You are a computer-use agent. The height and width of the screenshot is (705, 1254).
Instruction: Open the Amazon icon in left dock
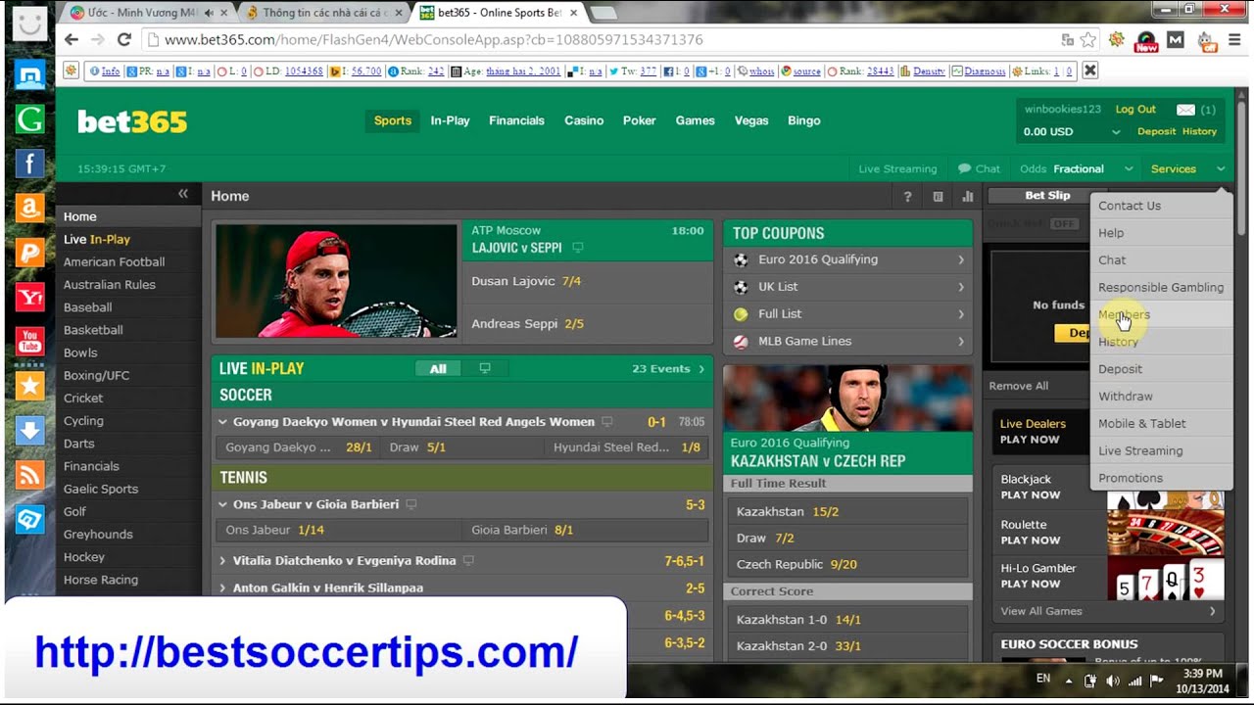[x=29, y=208]
